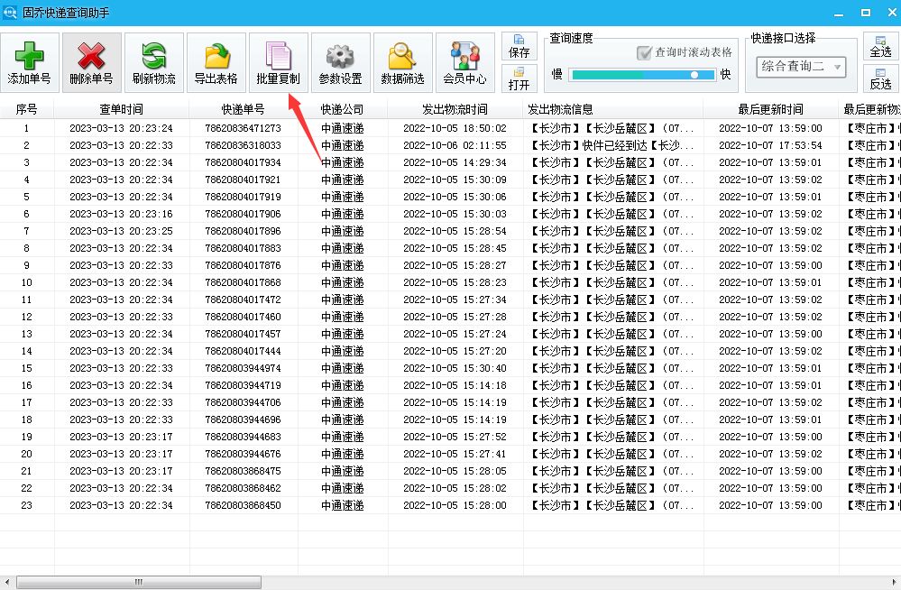This screenshot has width=901, height=590.
Task: Toggle the 查询时滚动表格 checkbox
Action: click(x=642, y=52)
